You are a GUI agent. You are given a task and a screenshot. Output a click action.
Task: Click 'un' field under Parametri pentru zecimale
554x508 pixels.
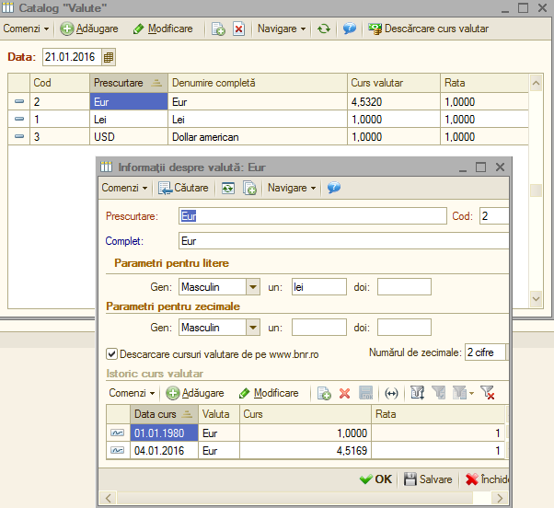[319, 327]
